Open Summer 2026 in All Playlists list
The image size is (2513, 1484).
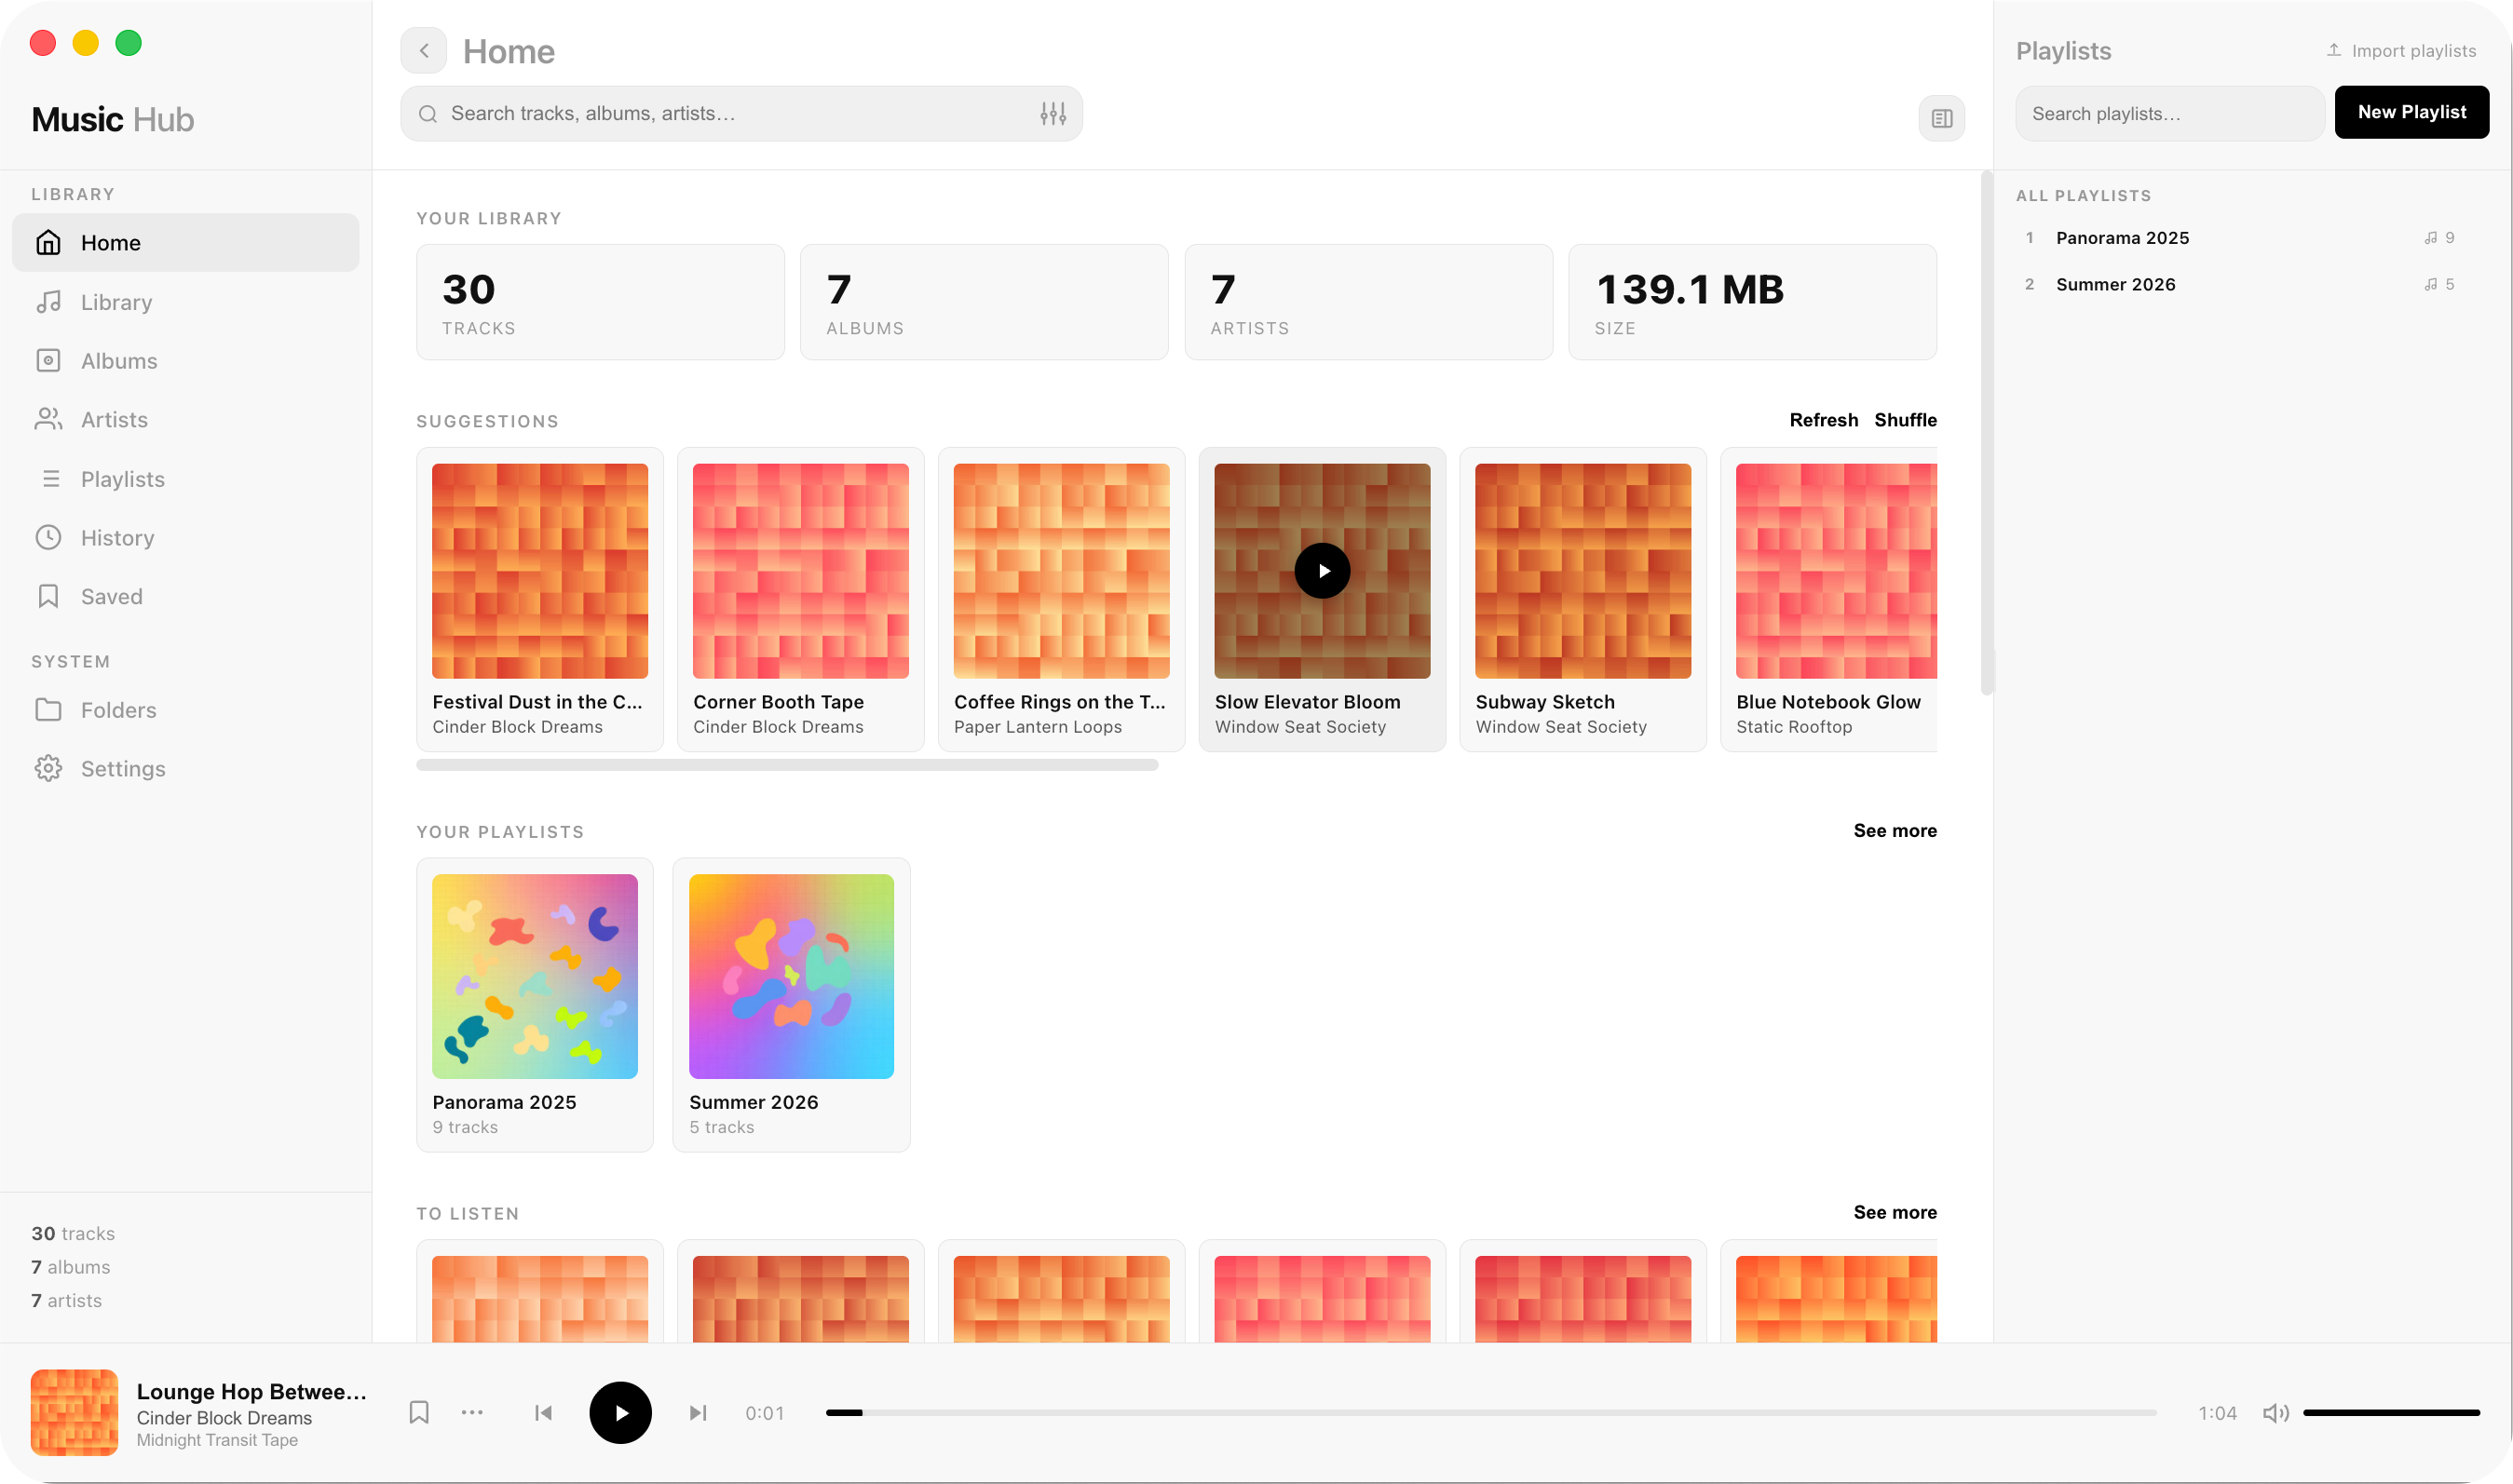coord(2241,285)
